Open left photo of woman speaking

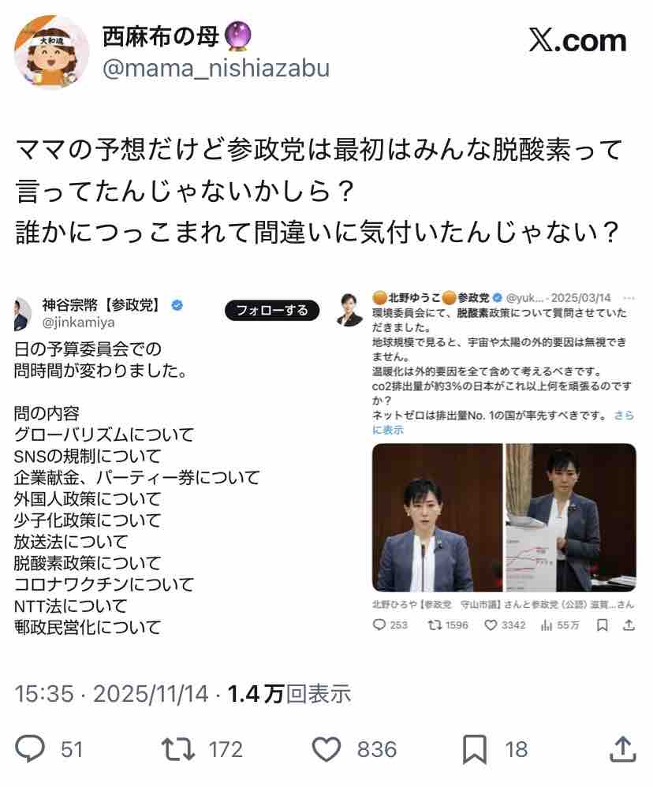tap(437, 517)
